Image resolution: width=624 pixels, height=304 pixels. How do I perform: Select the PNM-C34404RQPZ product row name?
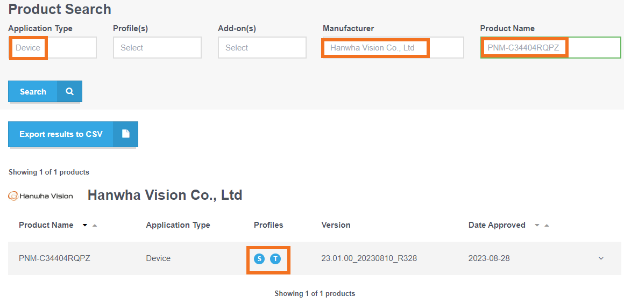[x=54, y=258]
